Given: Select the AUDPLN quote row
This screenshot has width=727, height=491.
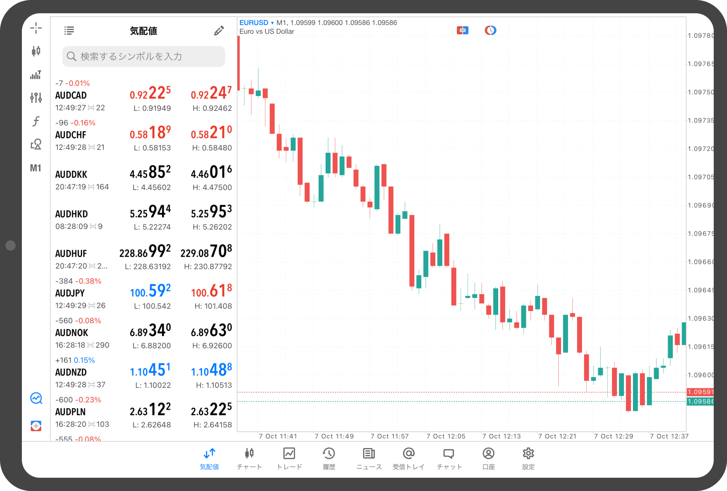Looking at the screenshot, I should click(144, 413).
